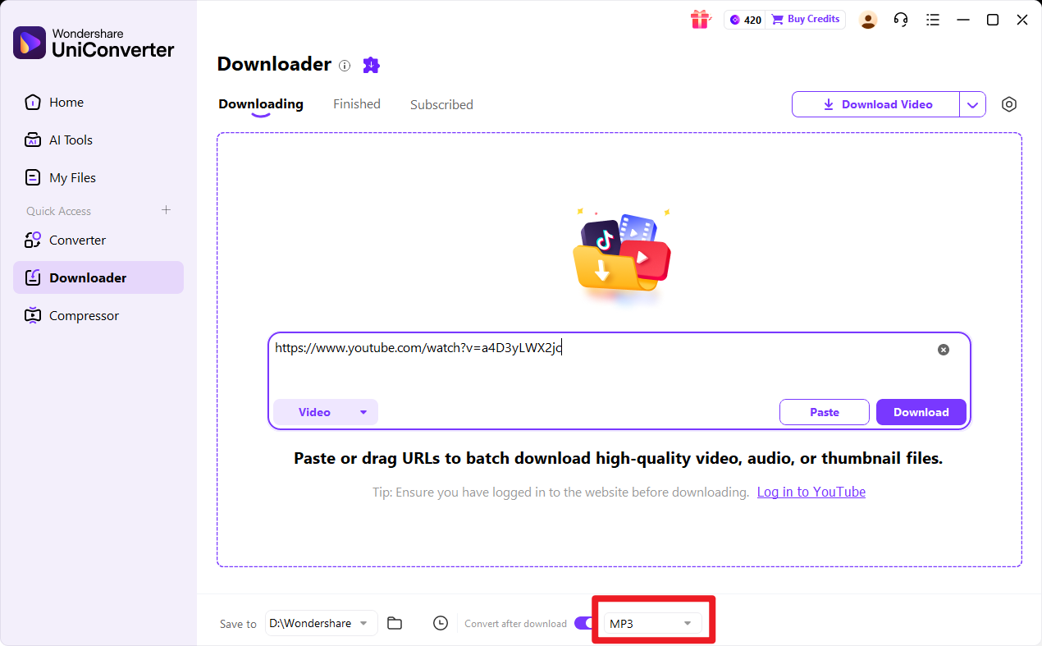Open contact support headset icon
The height and width of the screenshot is (646, 1042).
(901, 19)
